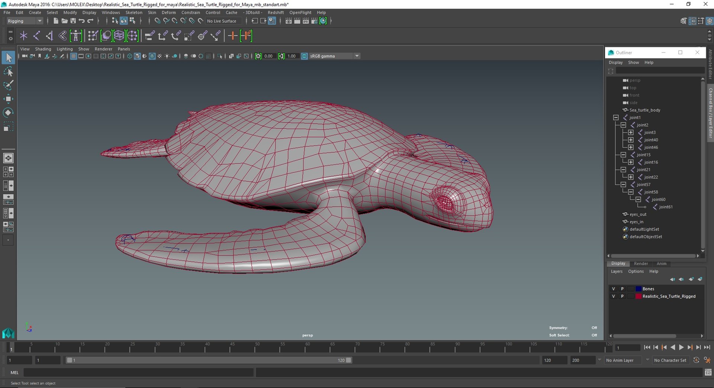Go to start of playback range
Image resolution: width=714 pixels, height=388 pixels.
(647, 347)
